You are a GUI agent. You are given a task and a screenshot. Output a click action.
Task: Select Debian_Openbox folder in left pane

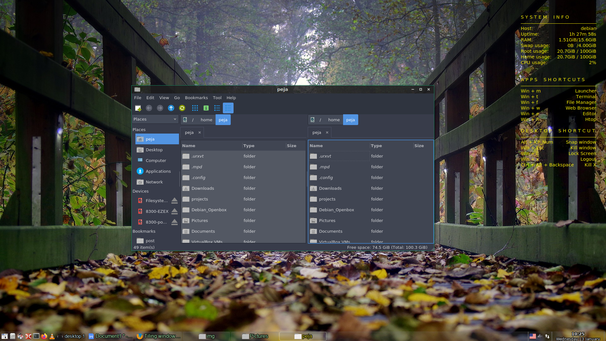point(243,210)
